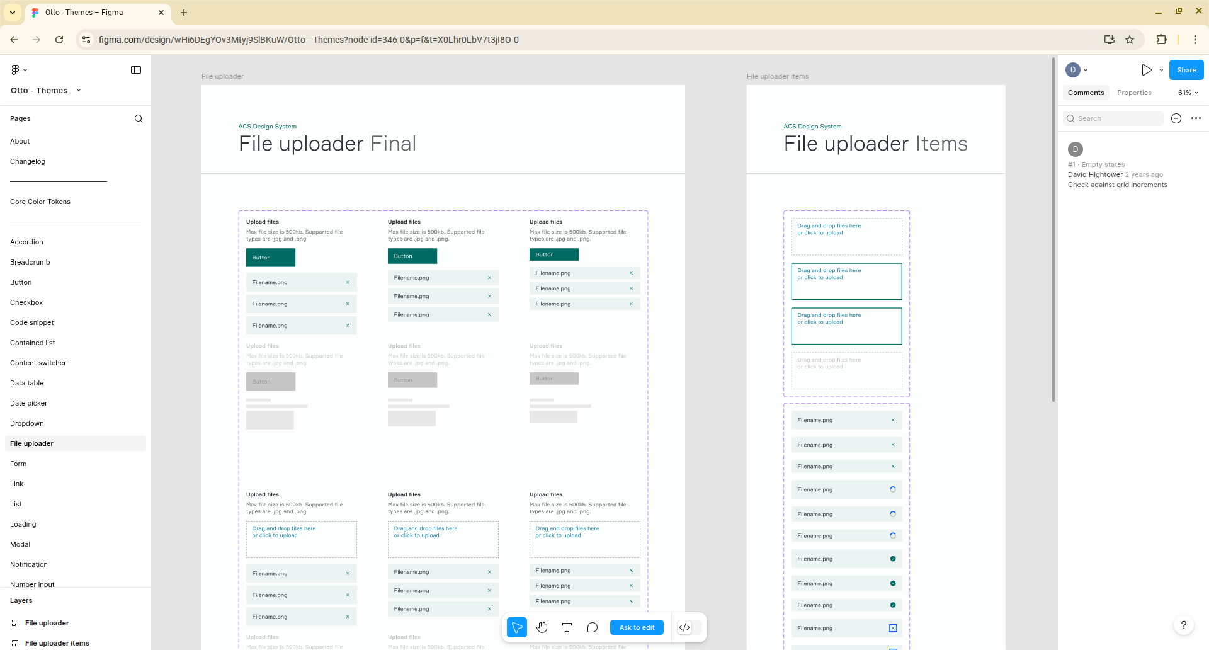Open the Date picker page
Image resolution: width=1209 pixels, height=650 pixels.
point(29,403)
